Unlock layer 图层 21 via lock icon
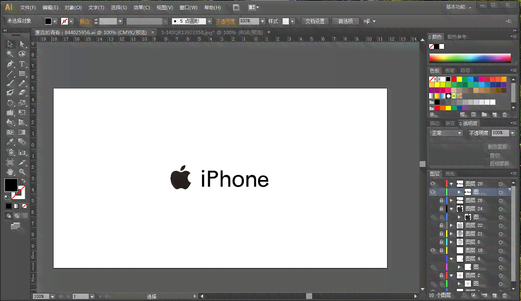 tap(441, 233)
